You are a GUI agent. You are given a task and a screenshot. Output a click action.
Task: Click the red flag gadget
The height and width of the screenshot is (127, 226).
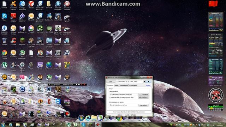[213, 4]
